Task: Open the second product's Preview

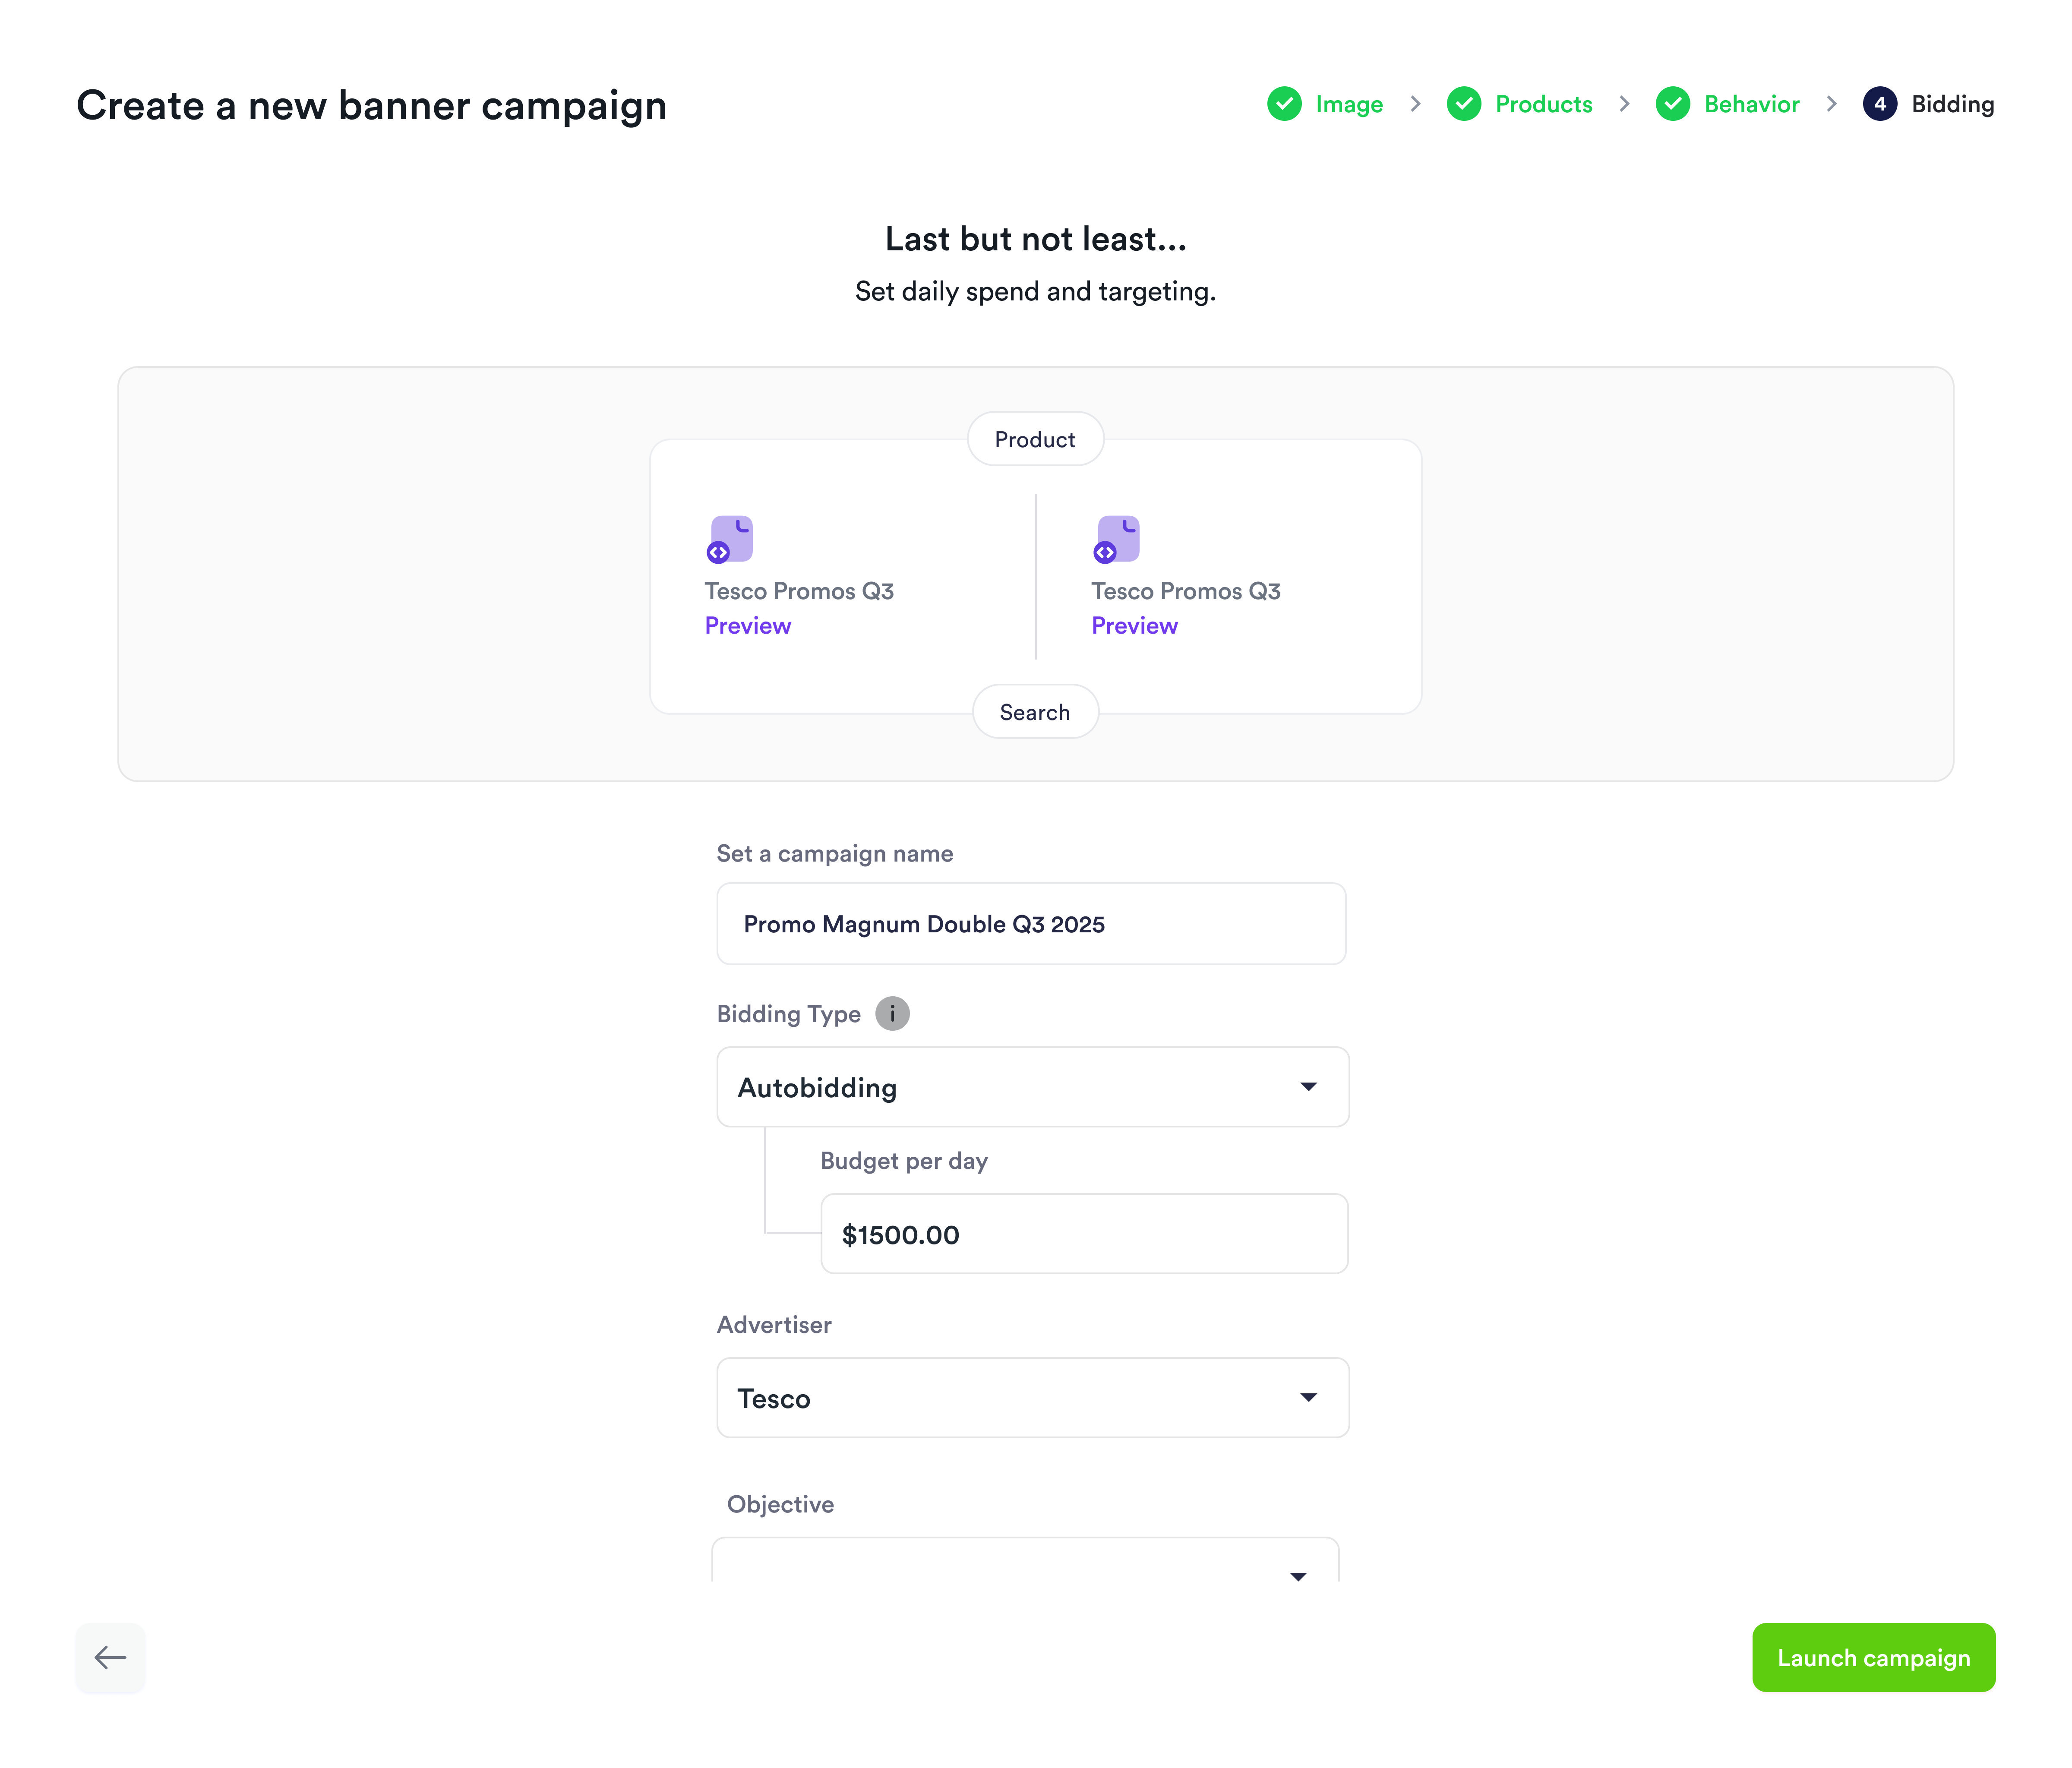Action: [x=1134, y=625]
